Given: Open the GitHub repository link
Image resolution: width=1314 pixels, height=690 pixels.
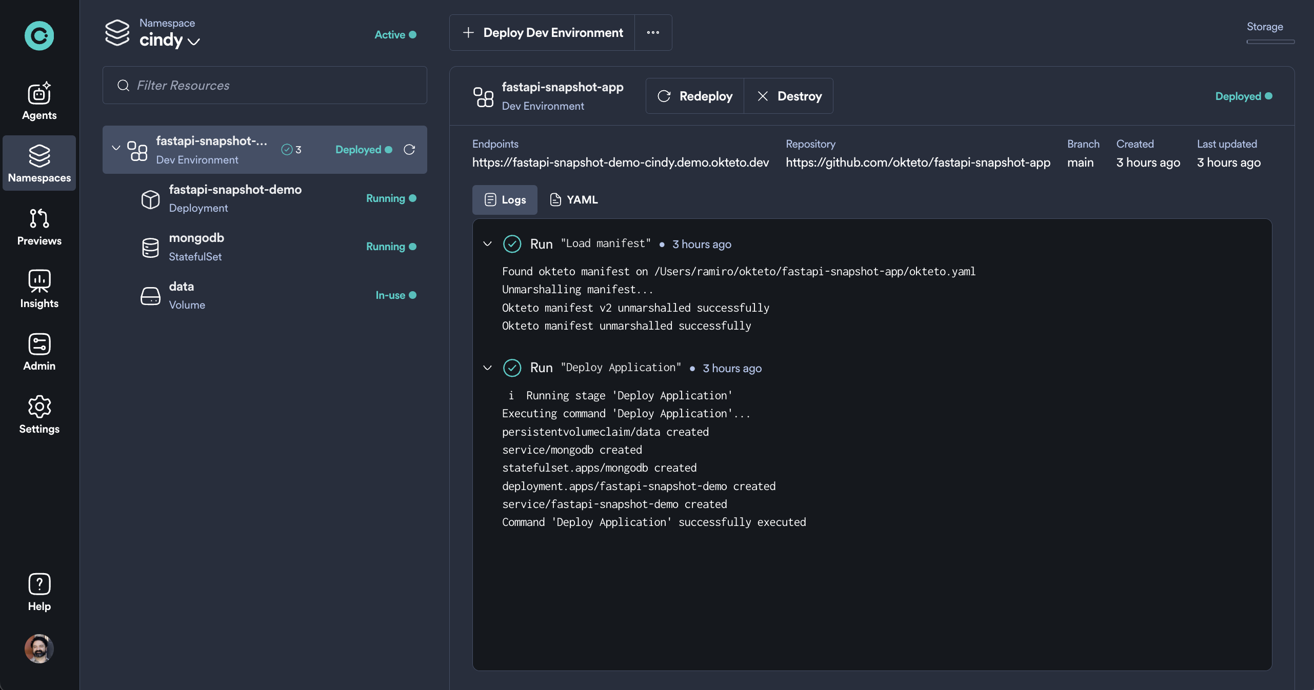Looking at the screenshot, I should 917,163.
